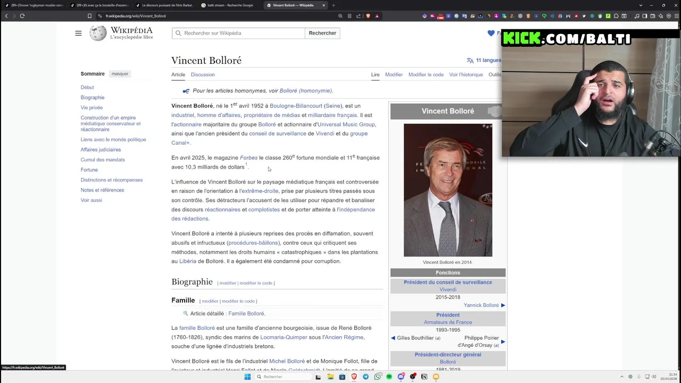Click the volume icon in system tray
The image size is (681, 383).
pos(654,377)
